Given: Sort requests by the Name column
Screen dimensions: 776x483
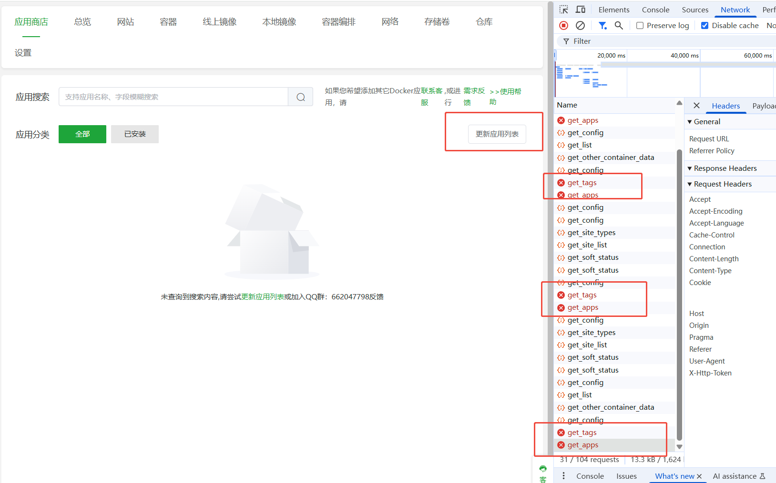Looking at the screenshot, I should (x=567, y=105).
